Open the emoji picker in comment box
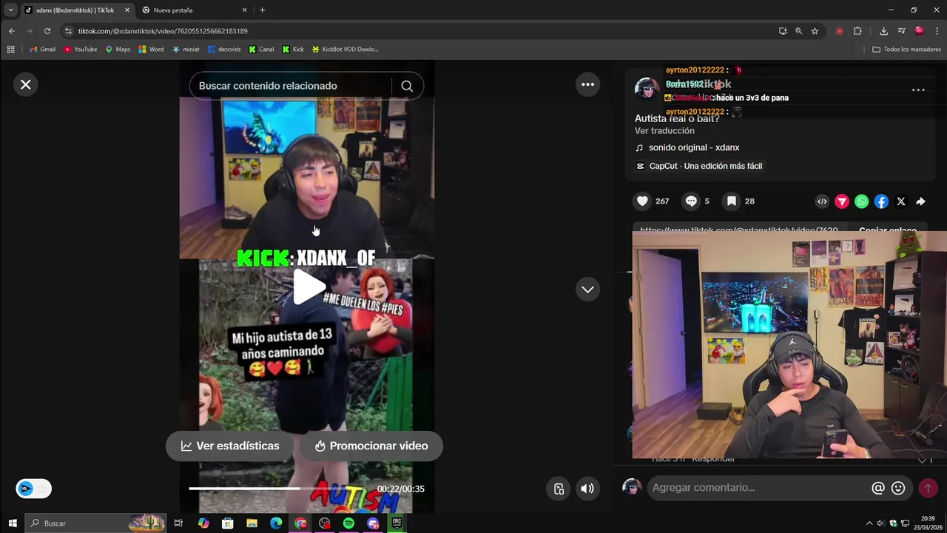 (x=898, y=488)
